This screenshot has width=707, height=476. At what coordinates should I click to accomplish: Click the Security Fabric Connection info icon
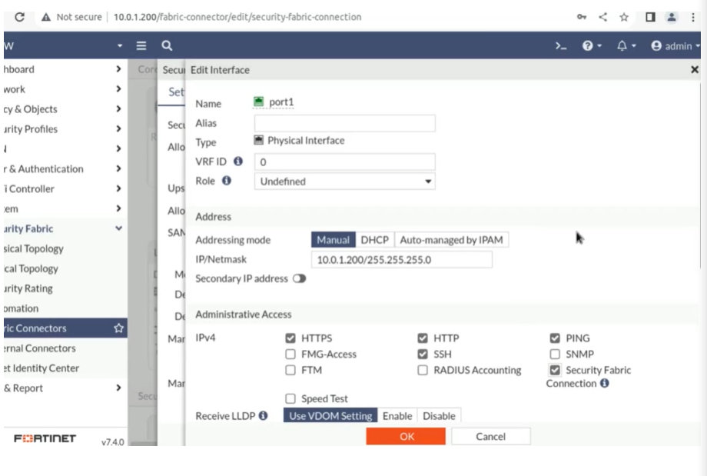click(x=604, y=383)
